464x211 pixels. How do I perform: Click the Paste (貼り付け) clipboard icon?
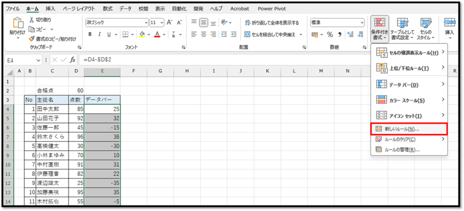point(17,23)
